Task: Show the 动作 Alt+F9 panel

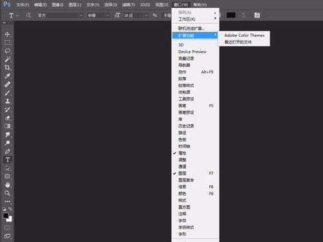Action: [196, 72]
